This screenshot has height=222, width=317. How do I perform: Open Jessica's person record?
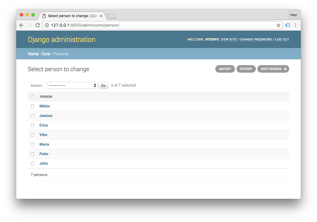point(46,115)
